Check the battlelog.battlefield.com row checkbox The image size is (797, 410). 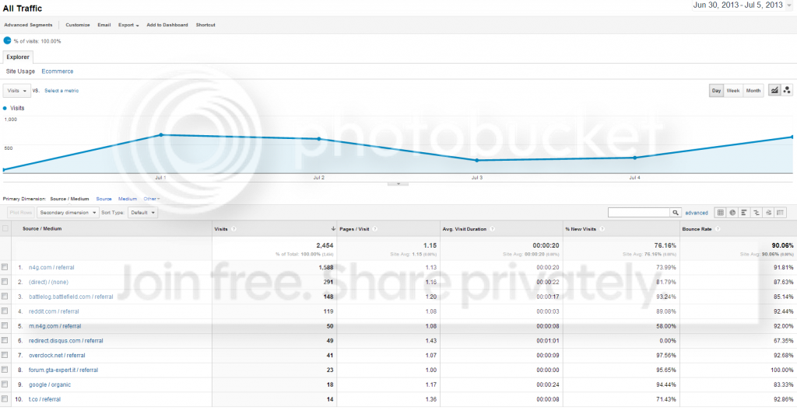click(x=5, y=297)
